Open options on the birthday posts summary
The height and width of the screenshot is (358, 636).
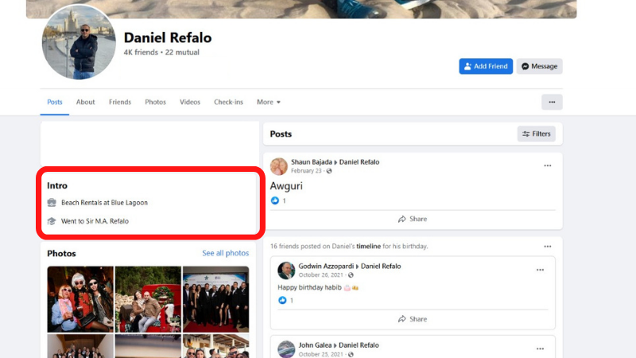pyautogui.click(x=547, y=247)
